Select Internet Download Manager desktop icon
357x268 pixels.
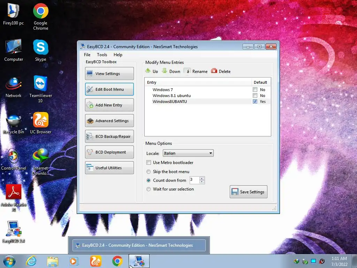click(x=40, y=162)
